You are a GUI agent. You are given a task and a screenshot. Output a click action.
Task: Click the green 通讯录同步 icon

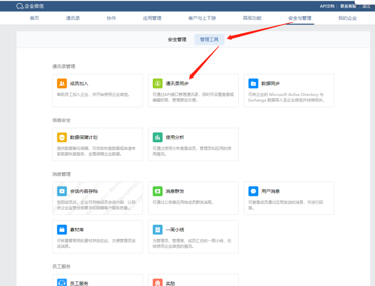click(x=157, y=84)
